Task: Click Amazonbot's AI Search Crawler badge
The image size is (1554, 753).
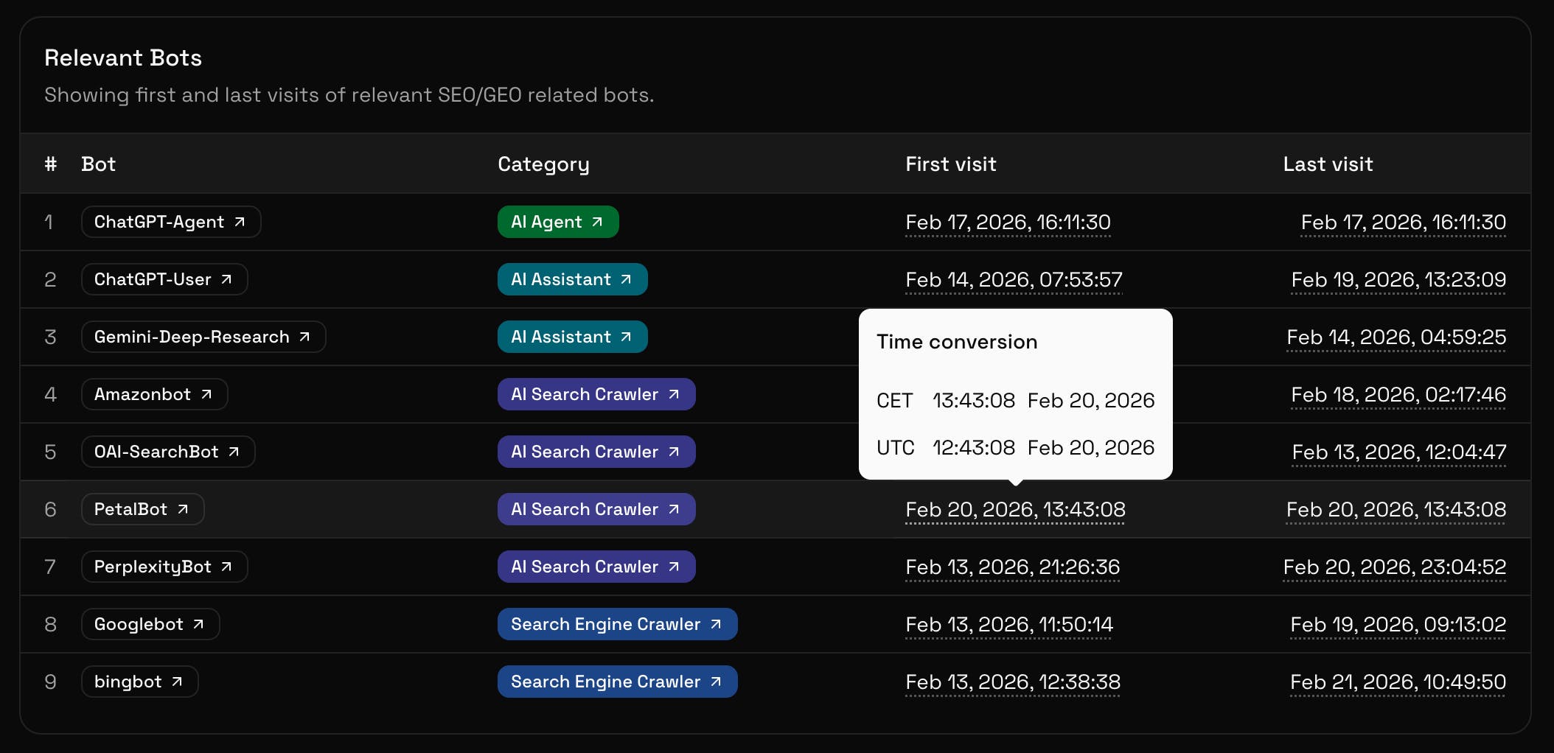Action: [596, 394]
